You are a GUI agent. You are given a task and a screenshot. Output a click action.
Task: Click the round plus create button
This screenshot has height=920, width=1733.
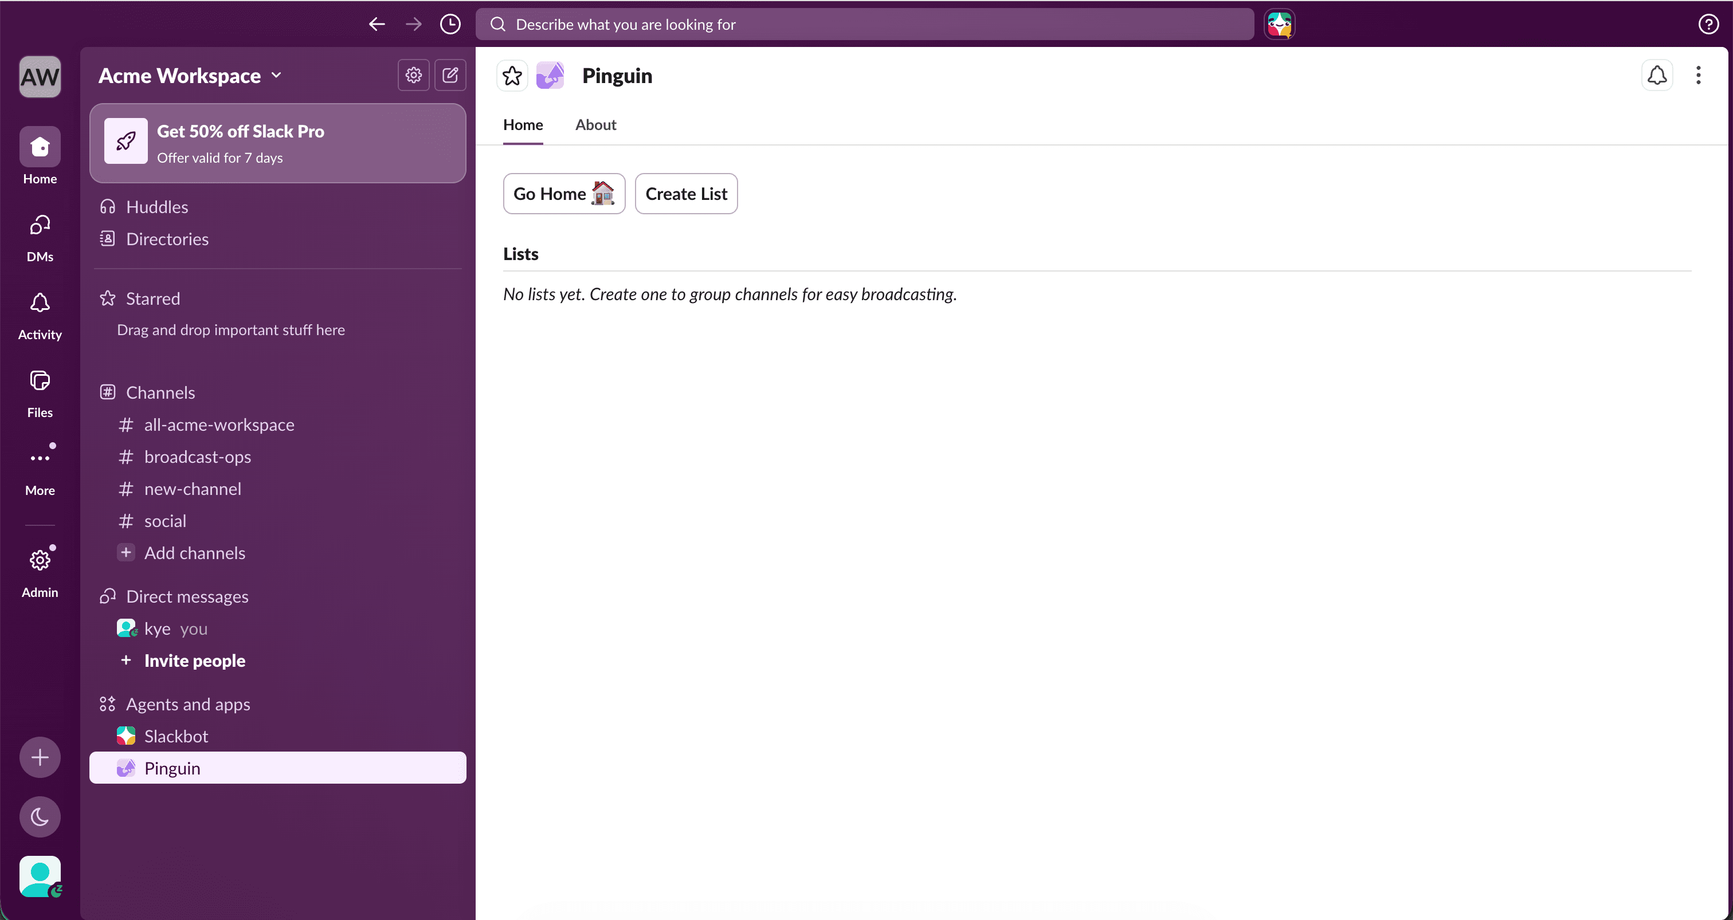click(40, 757)
